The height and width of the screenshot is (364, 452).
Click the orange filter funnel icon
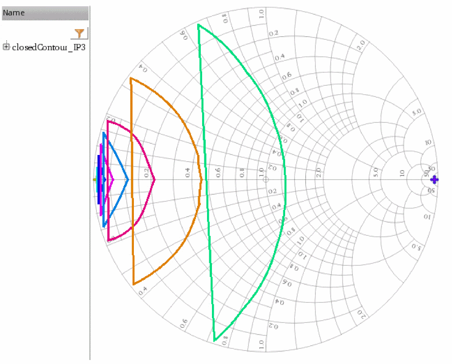click(79, 33)
